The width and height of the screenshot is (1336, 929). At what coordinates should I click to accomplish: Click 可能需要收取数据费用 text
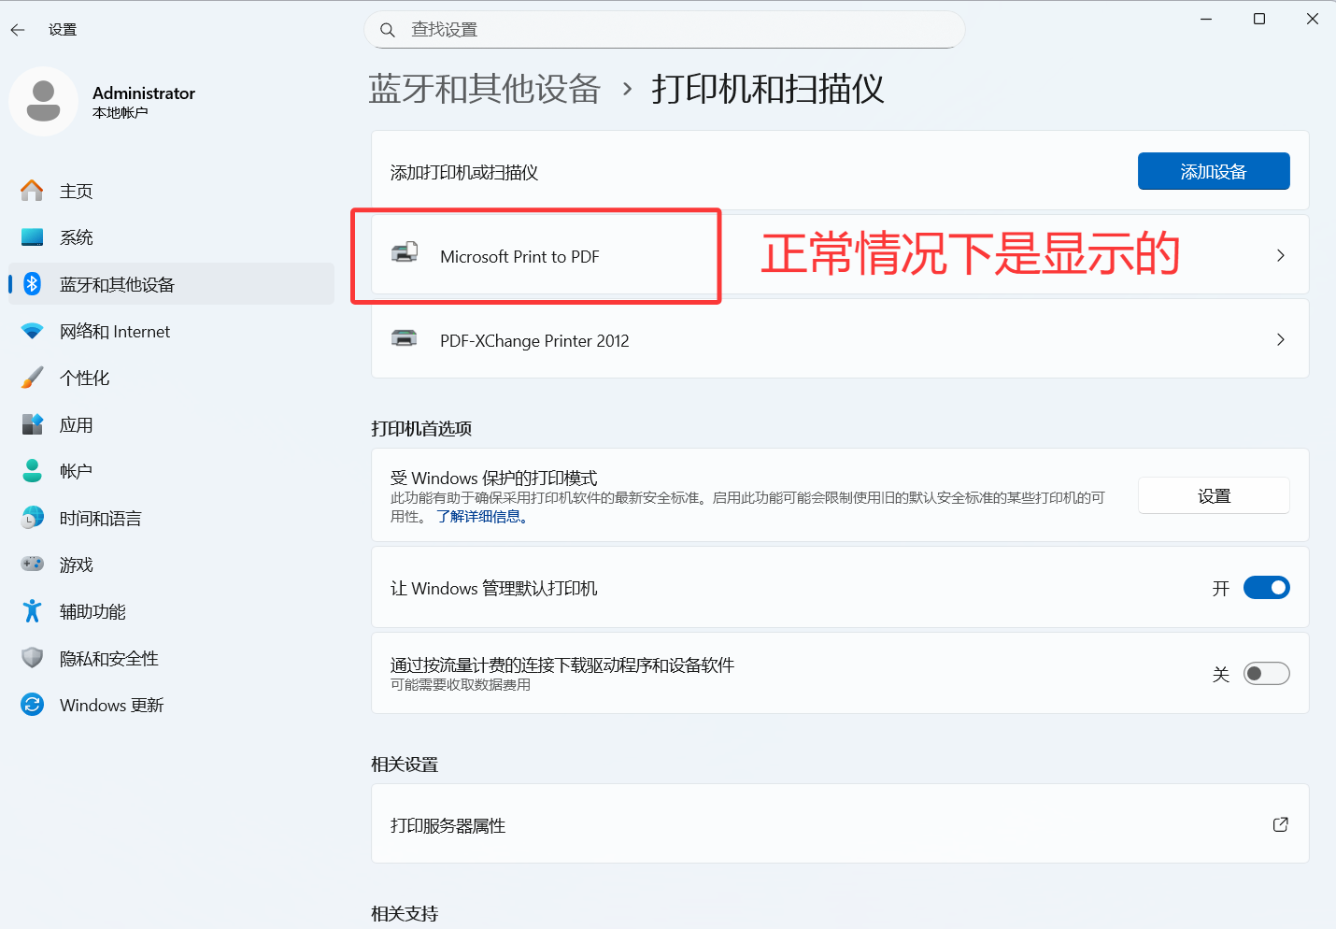(461, 685)
